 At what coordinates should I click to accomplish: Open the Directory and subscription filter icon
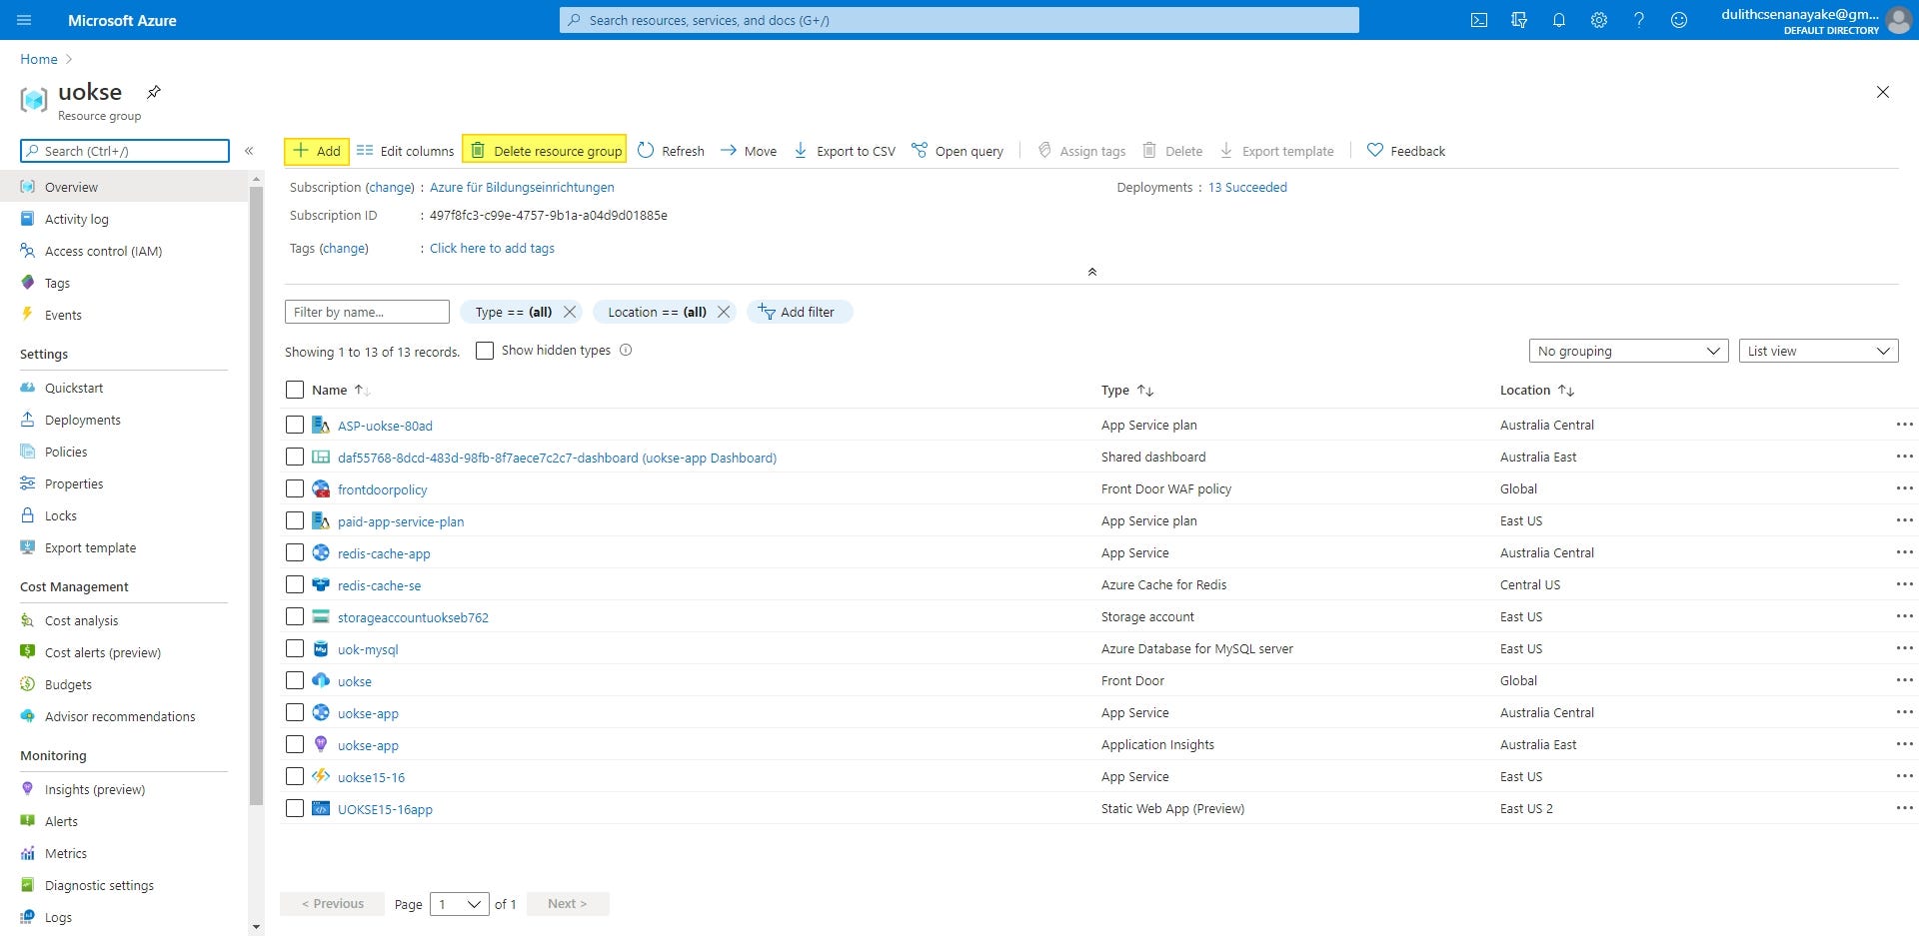point(1519,20)
